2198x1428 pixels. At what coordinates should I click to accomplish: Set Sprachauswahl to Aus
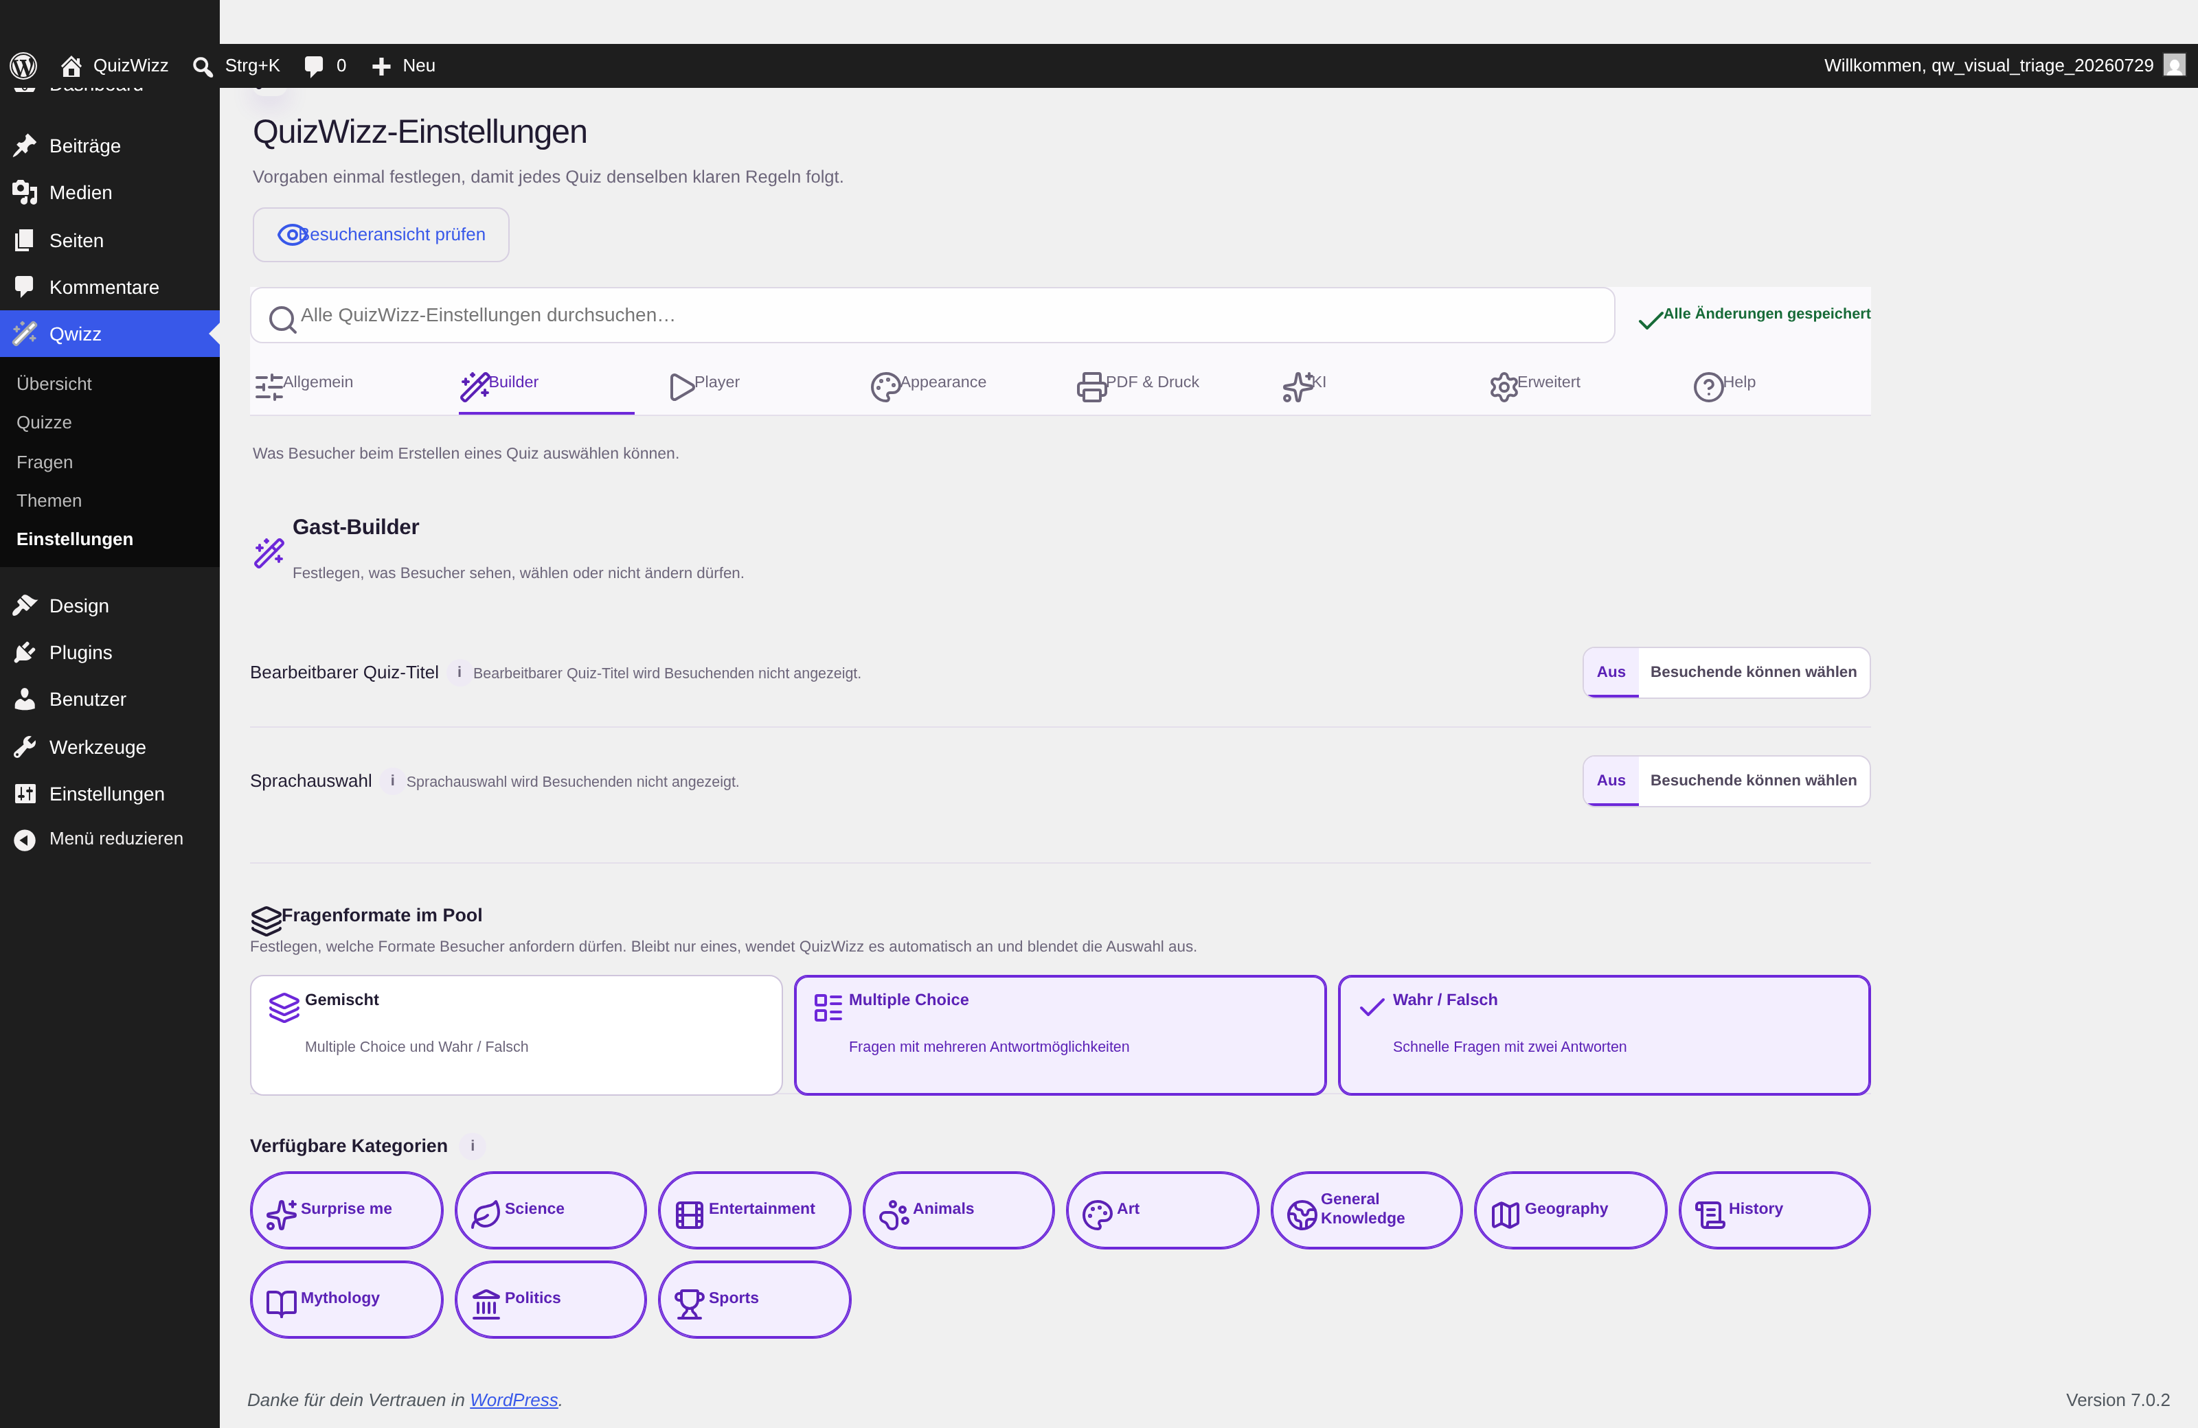(1611, 781)
